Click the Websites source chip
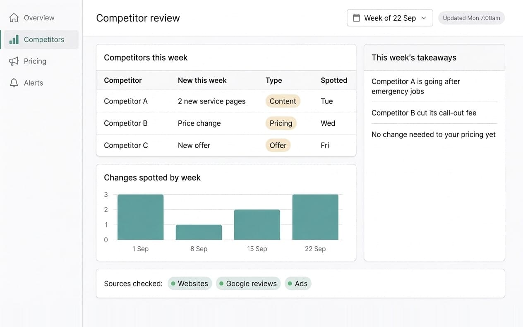This screenshot has height=327, width=523. 190,284
